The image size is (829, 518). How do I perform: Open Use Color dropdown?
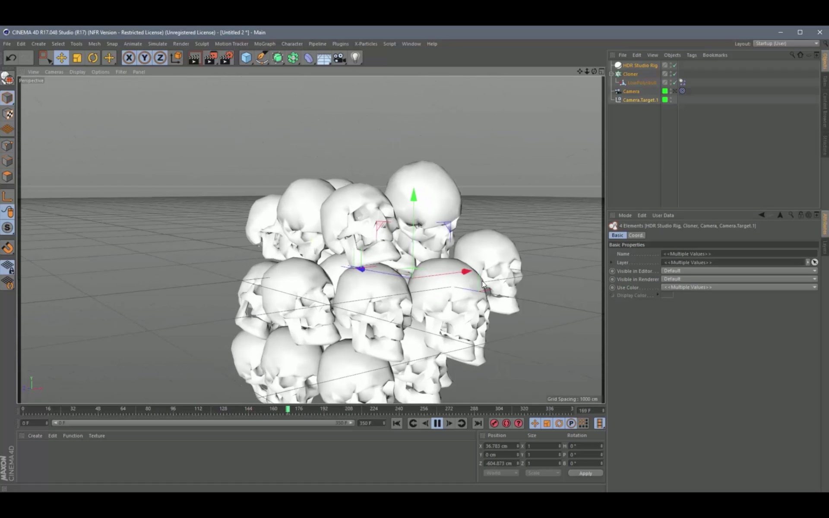[x=739, y=287]
